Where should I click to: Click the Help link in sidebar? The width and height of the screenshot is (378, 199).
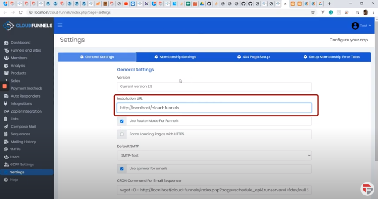click(x=14, y=180)
